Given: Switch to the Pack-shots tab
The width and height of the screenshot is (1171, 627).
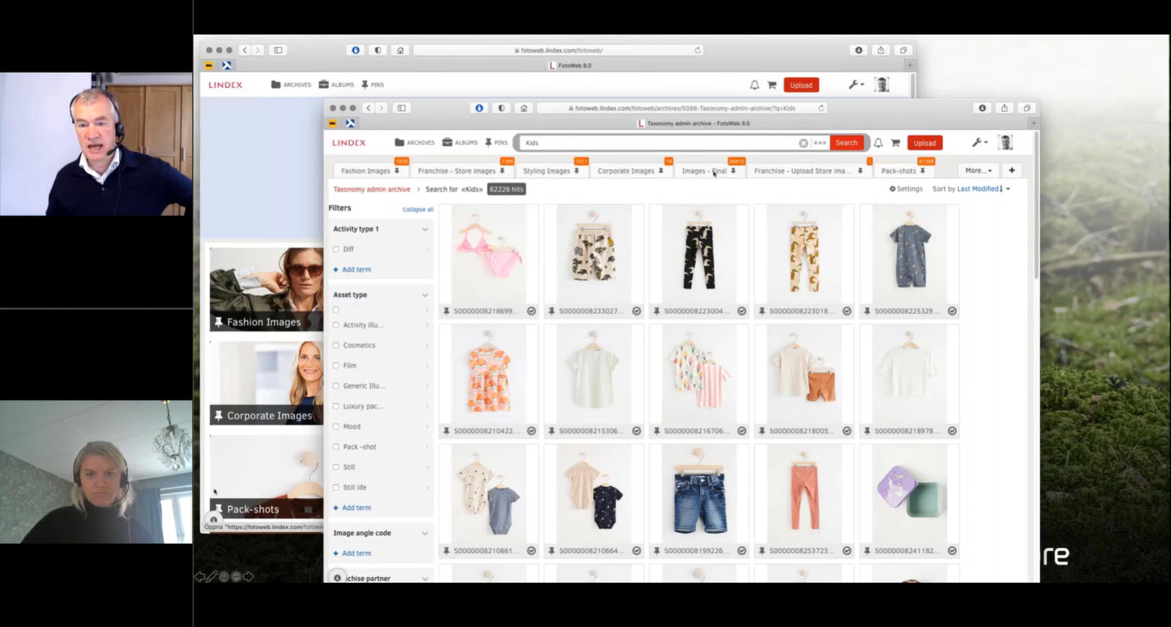Looking at the screenshot, I should coord(900,171).
